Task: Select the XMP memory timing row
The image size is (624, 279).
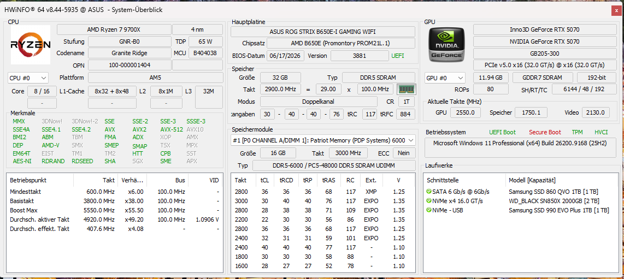Action: point(323,192)
